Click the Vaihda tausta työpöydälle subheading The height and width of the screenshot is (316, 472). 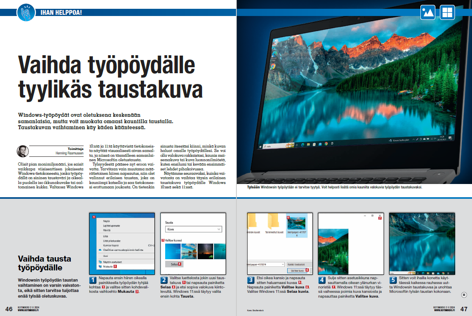pos(44,263)
